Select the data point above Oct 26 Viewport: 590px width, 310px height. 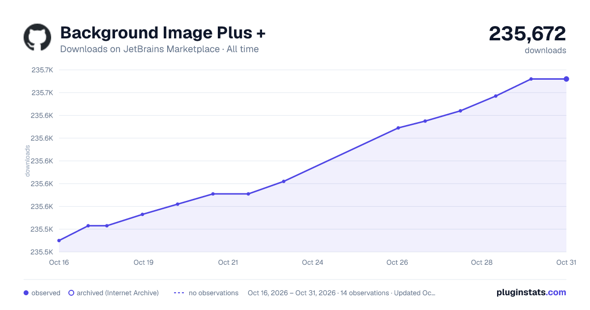(398, 128)
